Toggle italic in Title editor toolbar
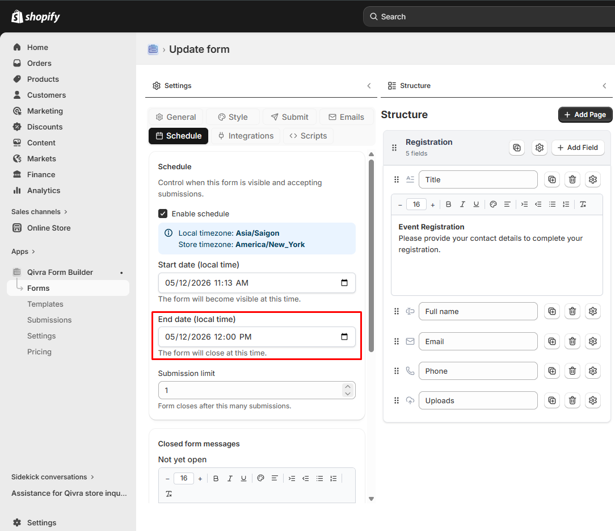 coord(462,204)
